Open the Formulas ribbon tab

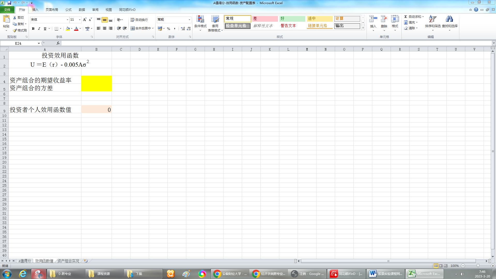click(68, 10)
